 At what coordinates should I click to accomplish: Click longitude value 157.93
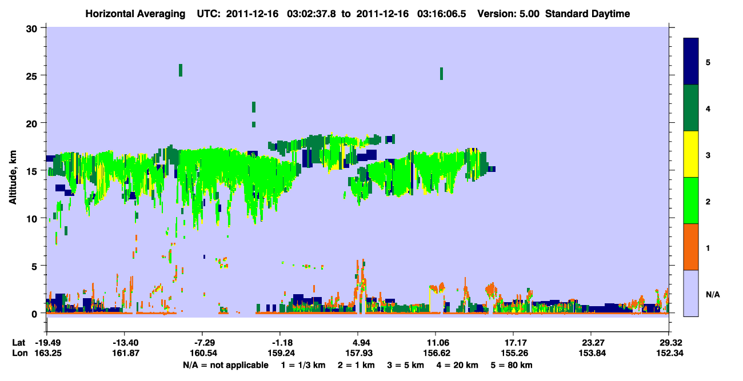(x=358, y=354)
